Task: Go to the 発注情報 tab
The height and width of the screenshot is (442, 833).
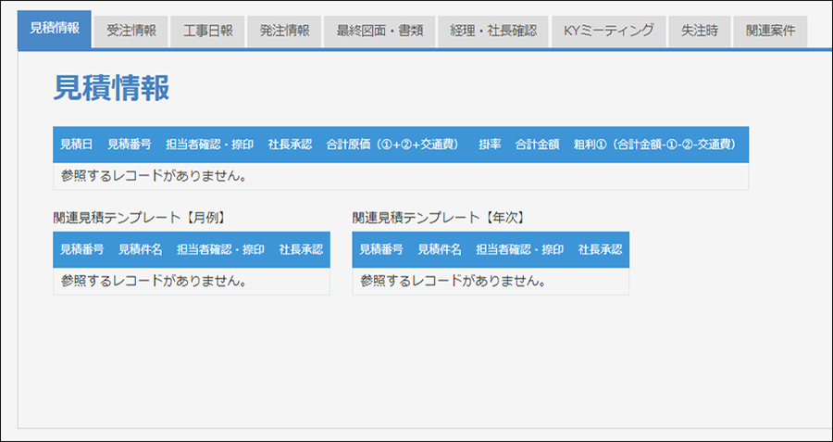Action: coord(285,31)
